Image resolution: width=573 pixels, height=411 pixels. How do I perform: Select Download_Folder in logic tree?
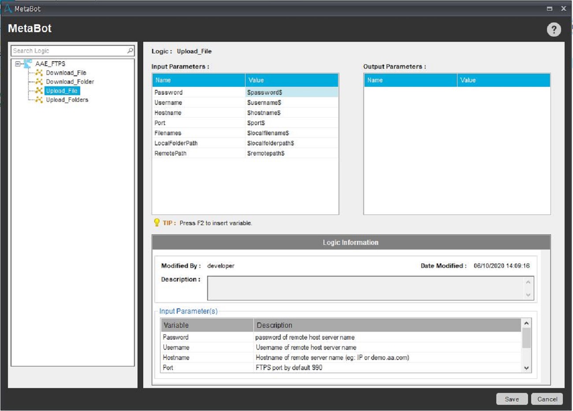click(70, 82)
